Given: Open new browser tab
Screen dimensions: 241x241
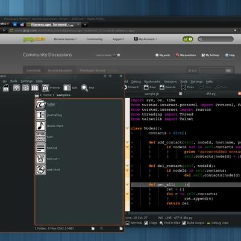Looking at the screenshot, I should pos(85,25).
